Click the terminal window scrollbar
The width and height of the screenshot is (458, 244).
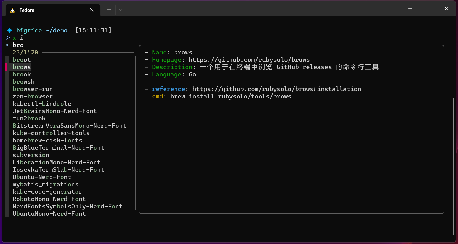coord(453,166)
